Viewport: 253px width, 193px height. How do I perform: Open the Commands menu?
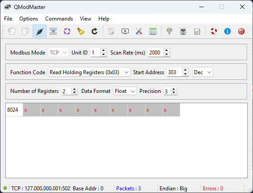coord(59,19)
